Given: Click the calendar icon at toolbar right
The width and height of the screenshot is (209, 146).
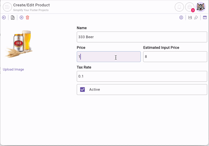Looking at the screenshot, I should coord(205,18).
